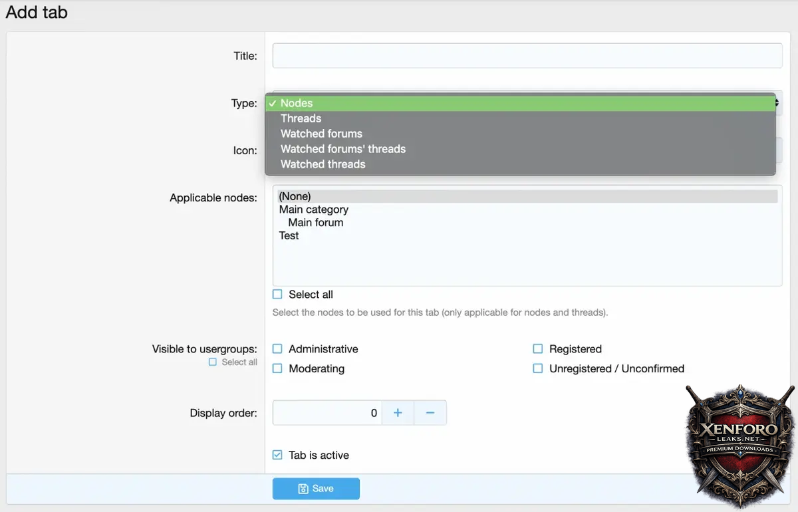Choose Watched threads type option

(323, 164)
